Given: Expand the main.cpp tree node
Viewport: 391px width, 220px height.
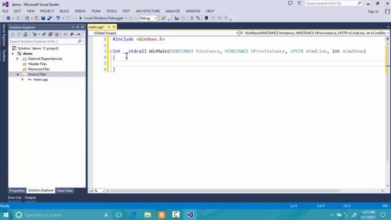Looking at the screenshot, I should tap(23, 79).
